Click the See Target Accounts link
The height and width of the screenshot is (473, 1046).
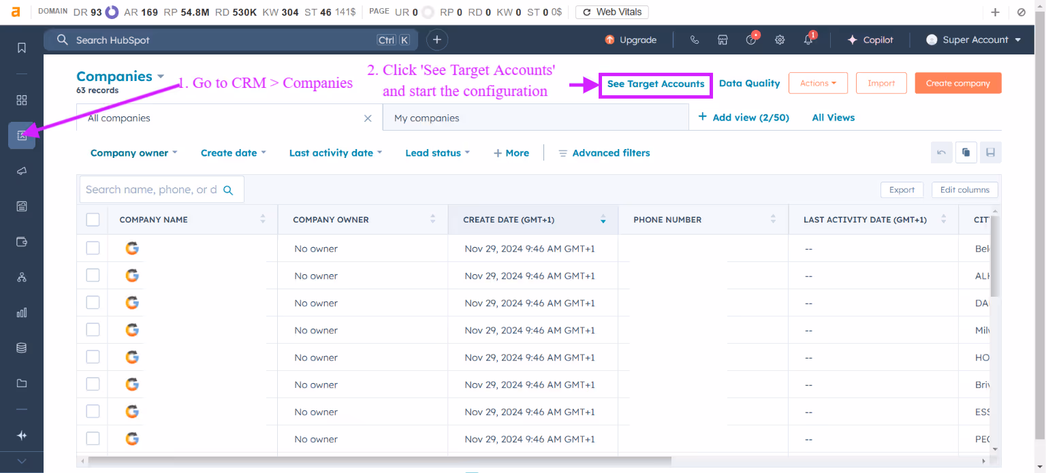point(654,84)
